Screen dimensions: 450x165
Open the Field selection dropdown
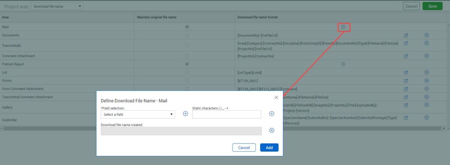[138, 114]
